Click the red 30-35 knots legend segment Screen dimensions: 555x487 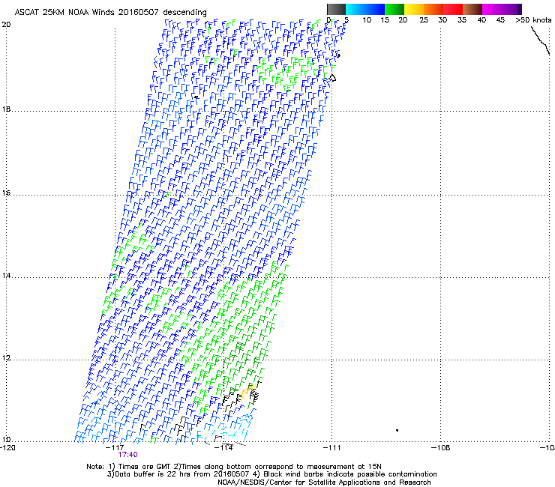[453, 9]
